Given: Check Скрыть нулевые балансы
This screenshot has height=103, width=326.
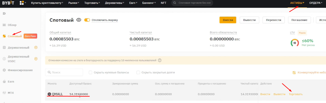Looking at the screenshot, I should 90,72.
